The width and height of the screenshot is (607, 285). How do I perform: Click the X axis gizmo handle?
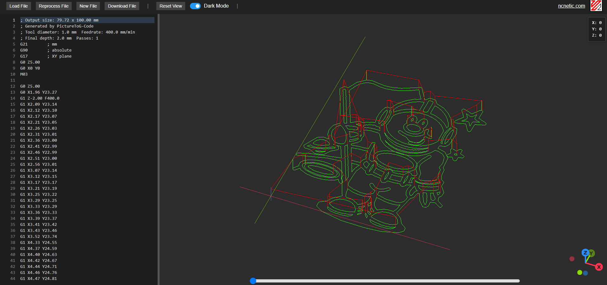point(599,267)
